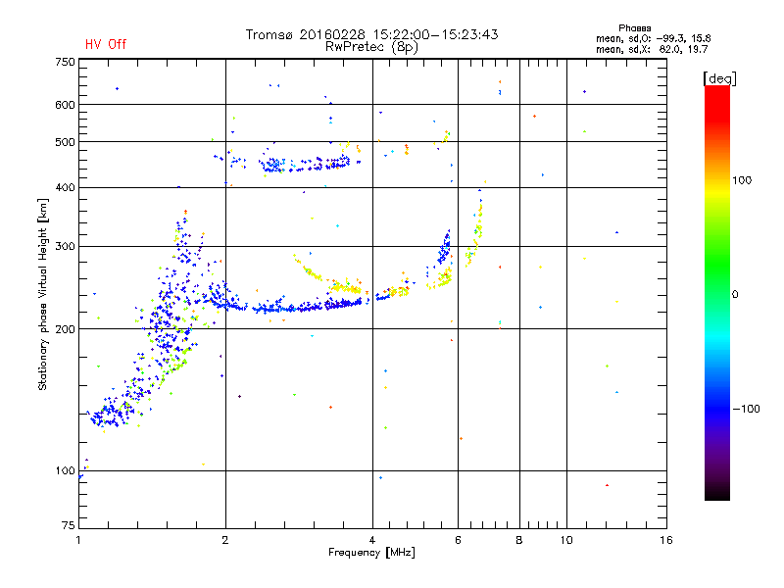Click the 'Phases' statistics heading
Image resolution: width=784 pixels, height=588 pixels.
(634, 28)
